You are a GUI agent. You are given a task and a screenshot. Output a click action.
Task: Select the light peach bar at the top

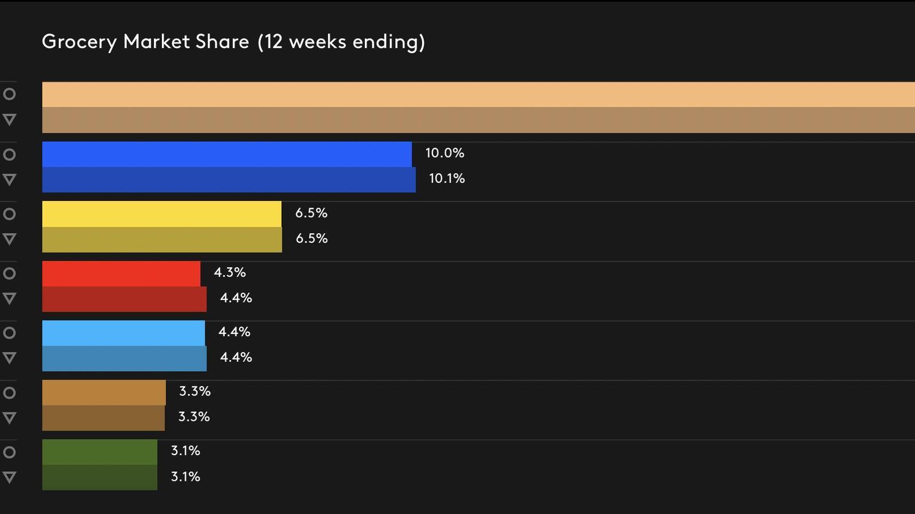tap(478, 94)
